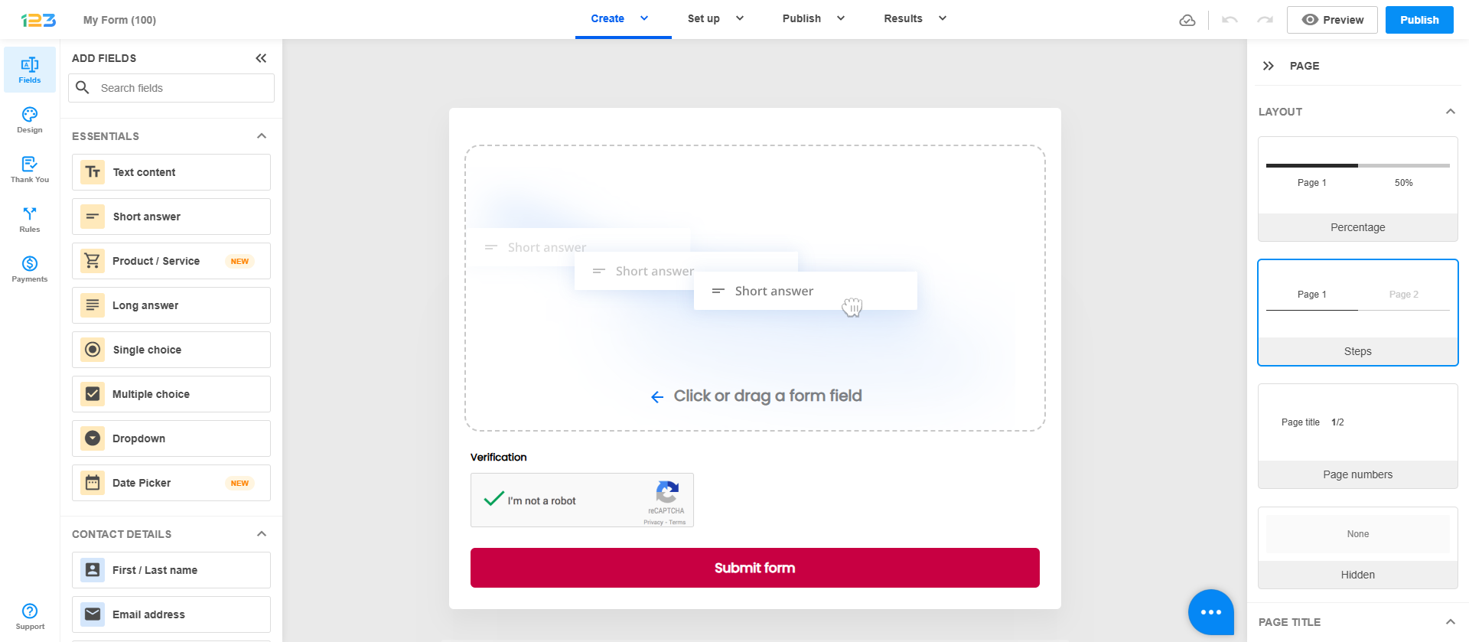Open the Set up dropdown menu

click(x=715, y=18)
